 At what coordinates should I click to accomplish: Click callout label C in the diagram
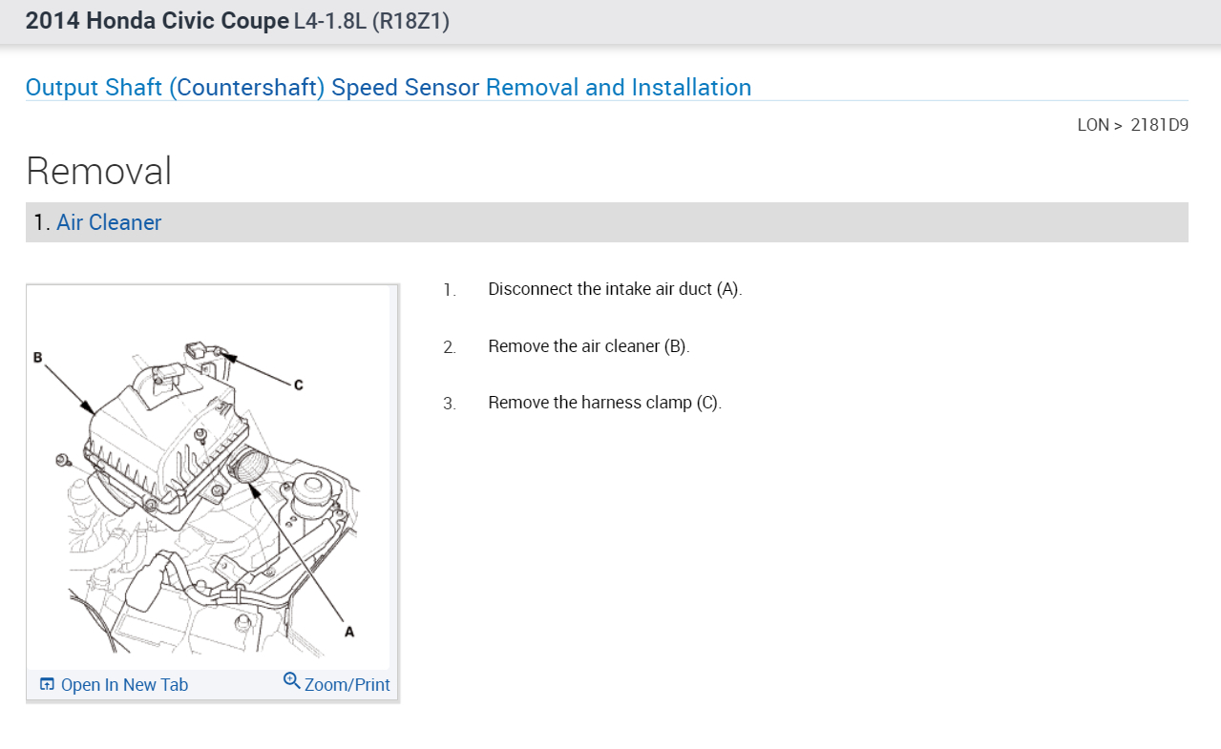pyautogui.click(x=298, y=385)
